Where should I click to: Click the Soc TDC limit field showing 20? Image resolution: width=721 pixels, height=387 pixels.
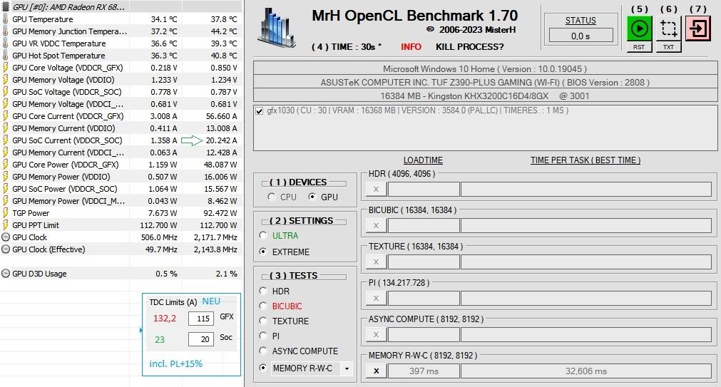pyautogui.click(x=201, y=339)
